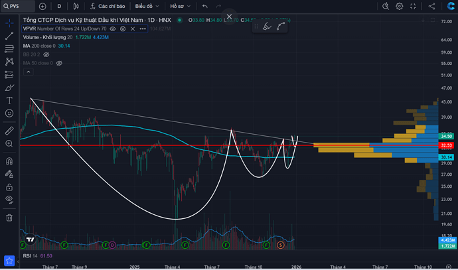Click the add symbol plus button
This screenshot has height=270, width=458.
click(42, 6)
